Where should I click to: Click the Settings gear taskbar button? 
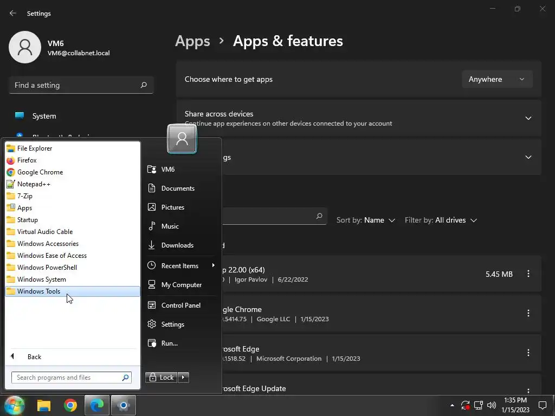pyautogui.click(x=124, y=405)
